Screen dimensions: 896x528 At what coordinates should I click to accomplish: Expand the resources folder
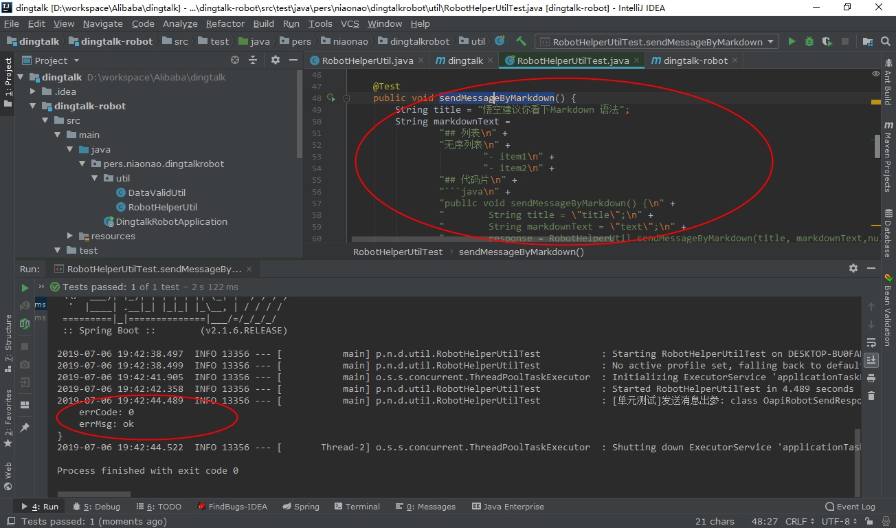point(70,236)
